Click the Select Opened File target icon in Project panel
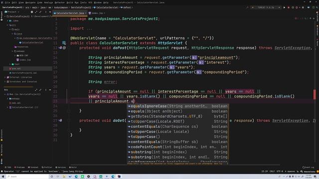 32,12
